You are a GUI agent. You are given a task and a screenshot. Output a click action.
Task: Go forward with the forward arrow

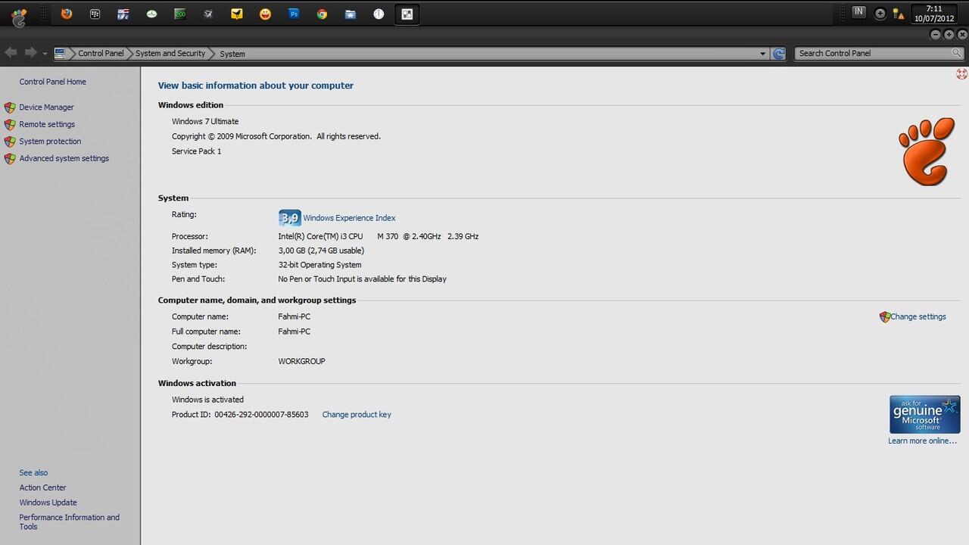point(30,52)
